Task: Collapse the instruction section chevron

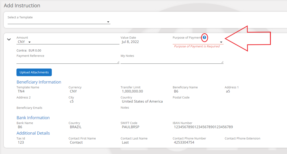Action: 9,39
